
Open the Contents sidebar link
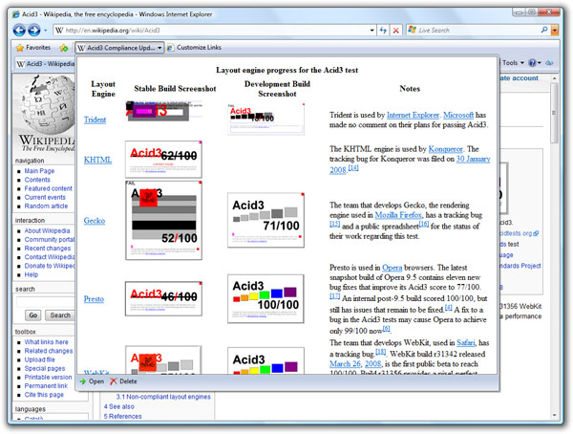click(x=37, y=180)
